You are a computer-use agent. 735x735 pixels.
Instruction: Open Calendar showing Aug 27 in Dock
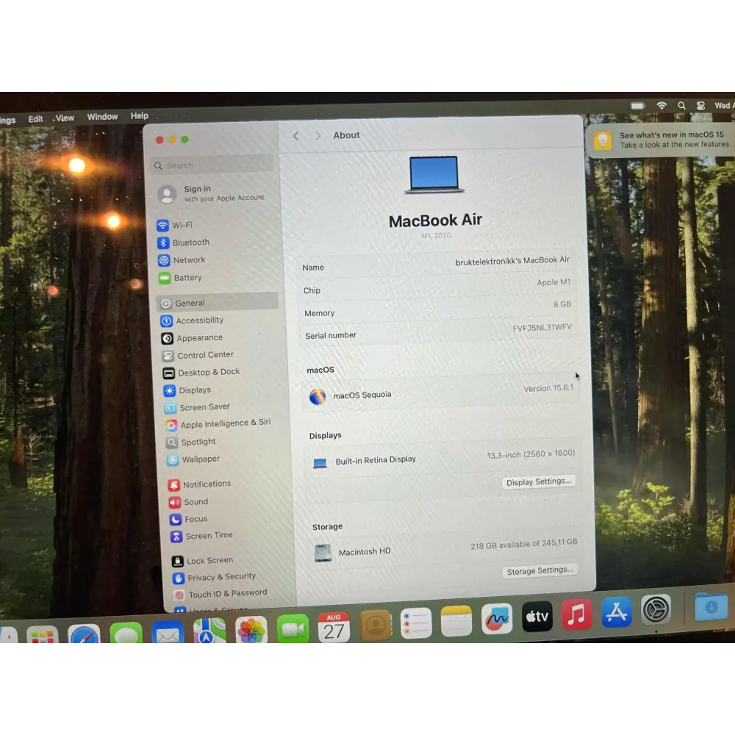[334, 627]
